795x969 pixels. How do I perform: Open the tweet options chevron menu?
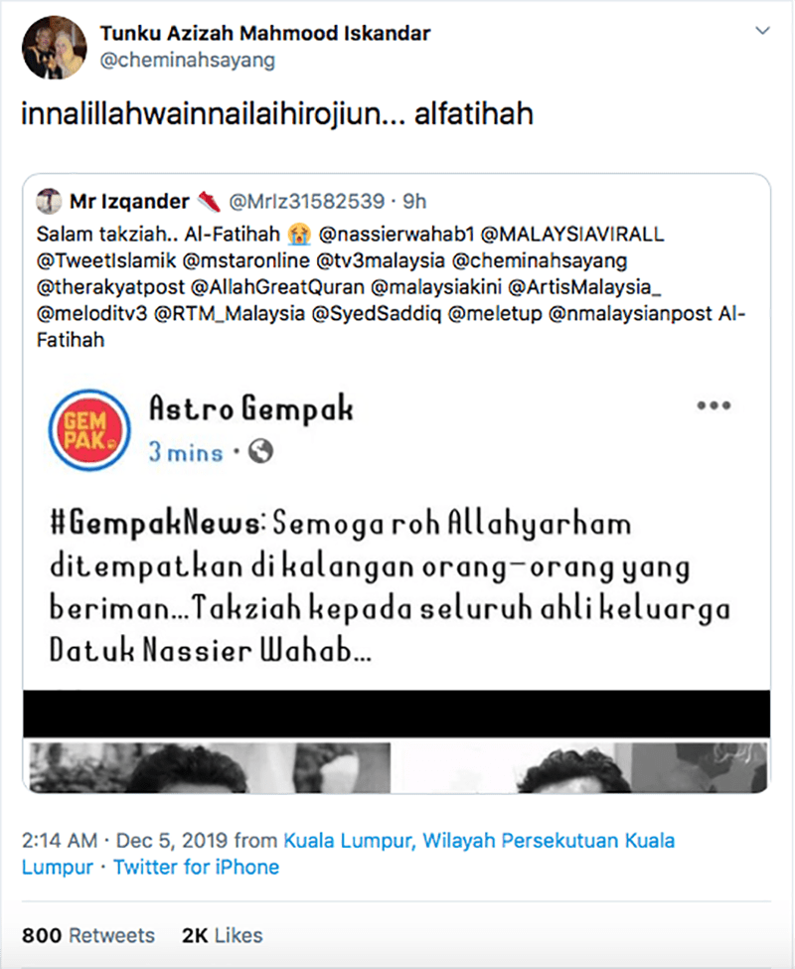coord(763,30)
